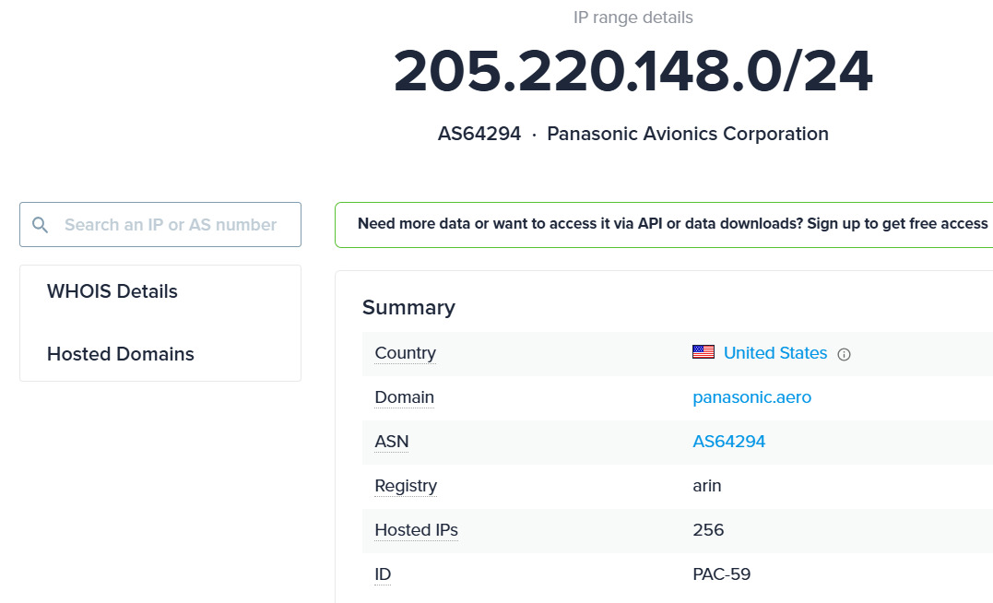
Task: Open the AS64294 link in Summary table
Action: (x=728, y=442)
